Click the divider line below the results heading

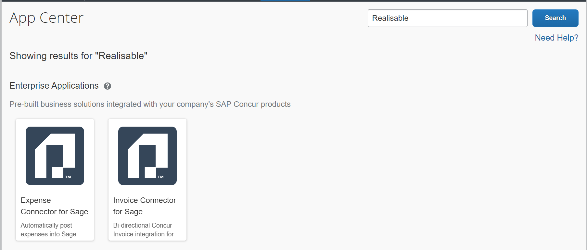tap(294, 70)
